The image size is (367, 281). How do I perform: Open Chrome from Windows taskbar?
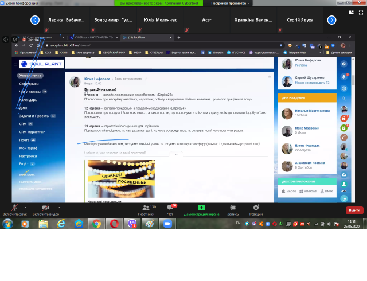pos(96,224)
